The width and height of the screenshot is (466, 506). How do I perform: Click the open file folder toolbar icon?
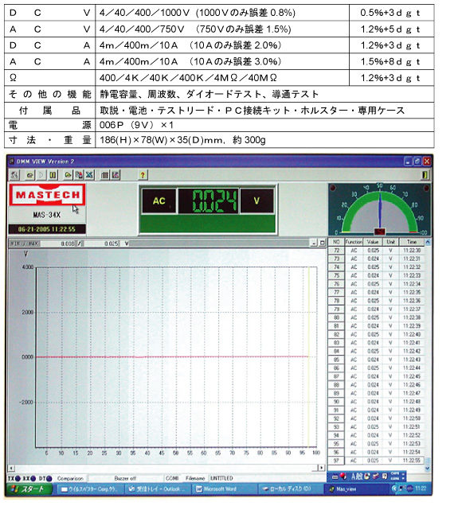pyautogui.click(x=67, y=175)
